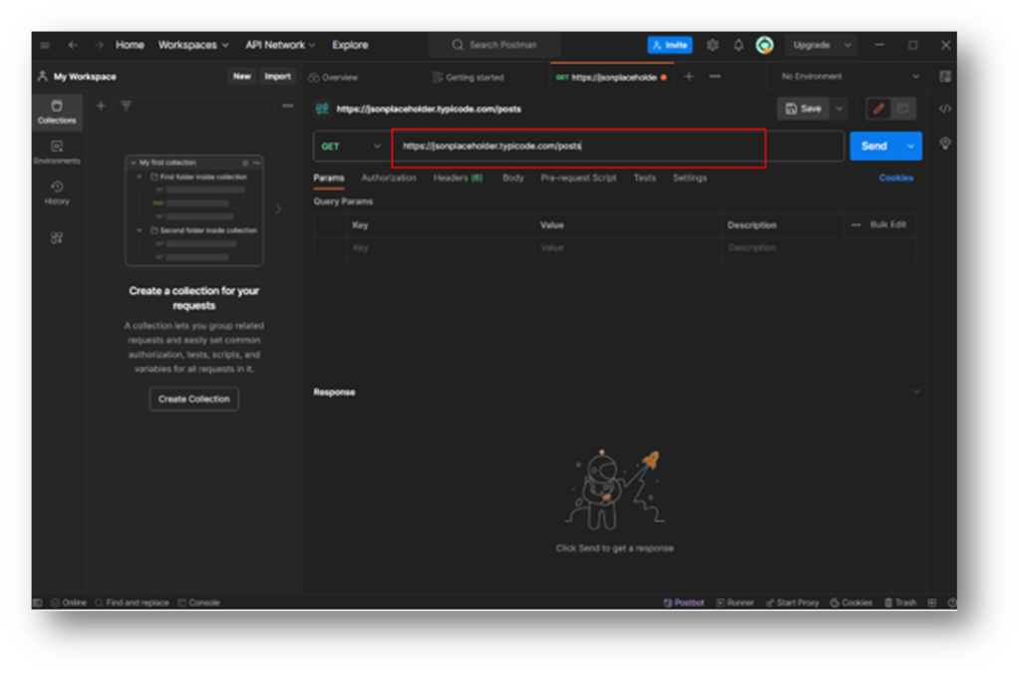Click the request URL input field
The image size is (1021, 675).
coord(578,146)
